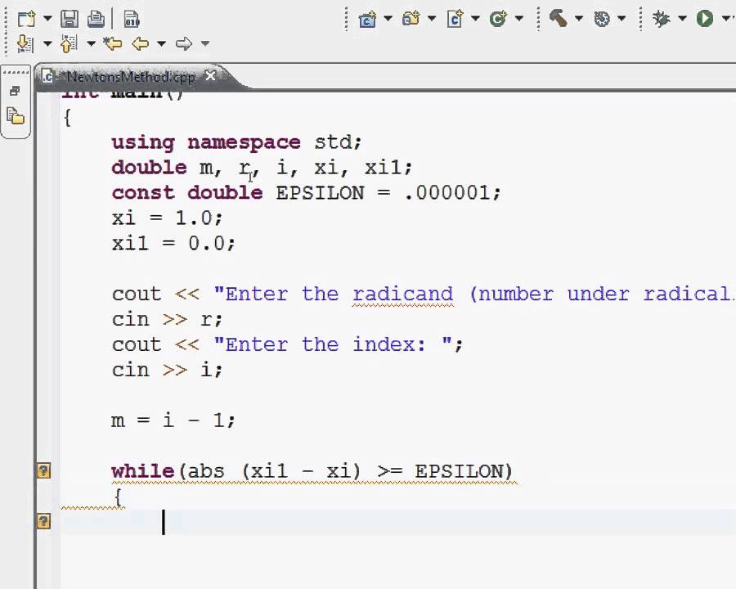The image size is (736, 589).
Task: Click the build configuration gear icon
Action: 602,19
